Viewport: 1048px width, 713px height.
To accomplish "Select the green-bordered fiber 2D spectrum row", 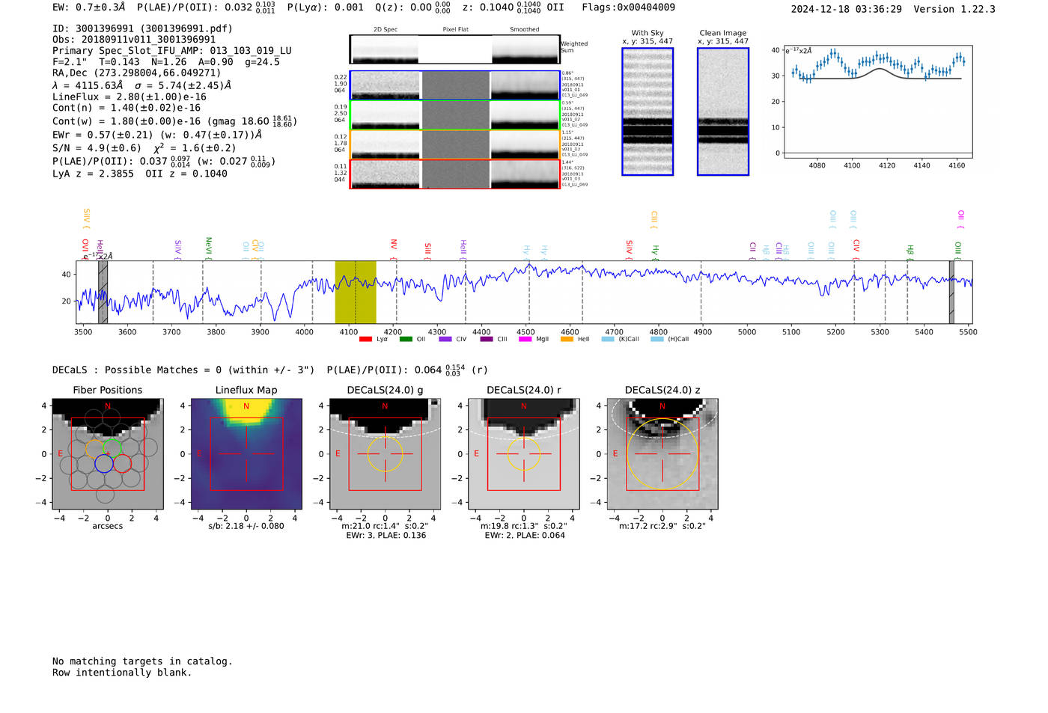I will (454, 114).
